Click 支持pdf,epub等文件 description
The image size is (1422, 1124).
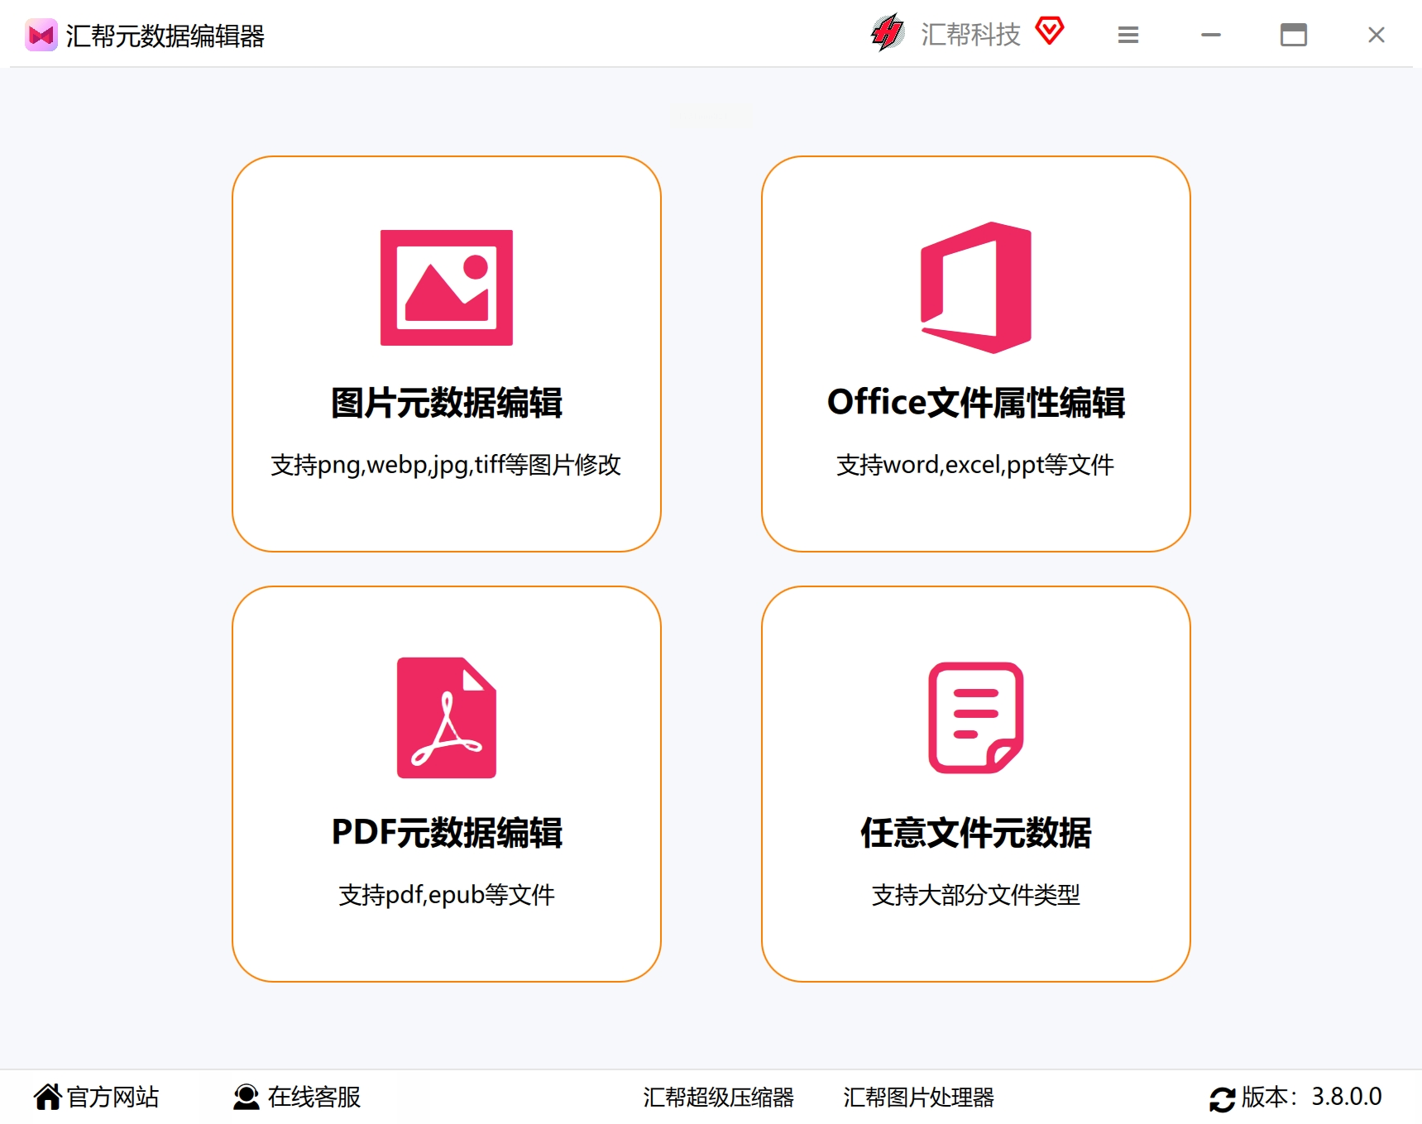[447, 895]
